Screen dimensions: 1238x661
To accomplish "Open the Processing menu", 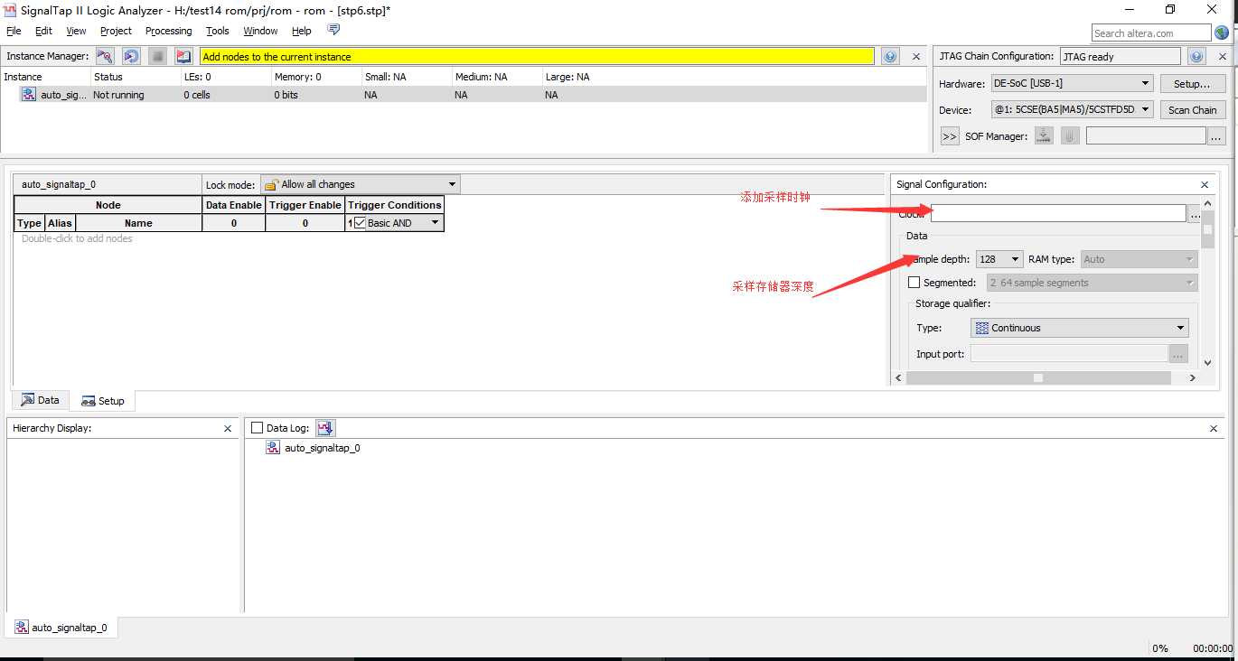I will click(x=168, y=31).
